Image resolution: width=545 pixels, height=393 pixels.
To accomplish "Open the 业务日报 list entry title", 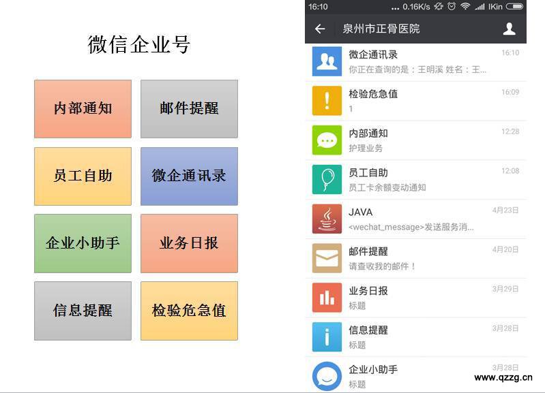I will (368, 291).
